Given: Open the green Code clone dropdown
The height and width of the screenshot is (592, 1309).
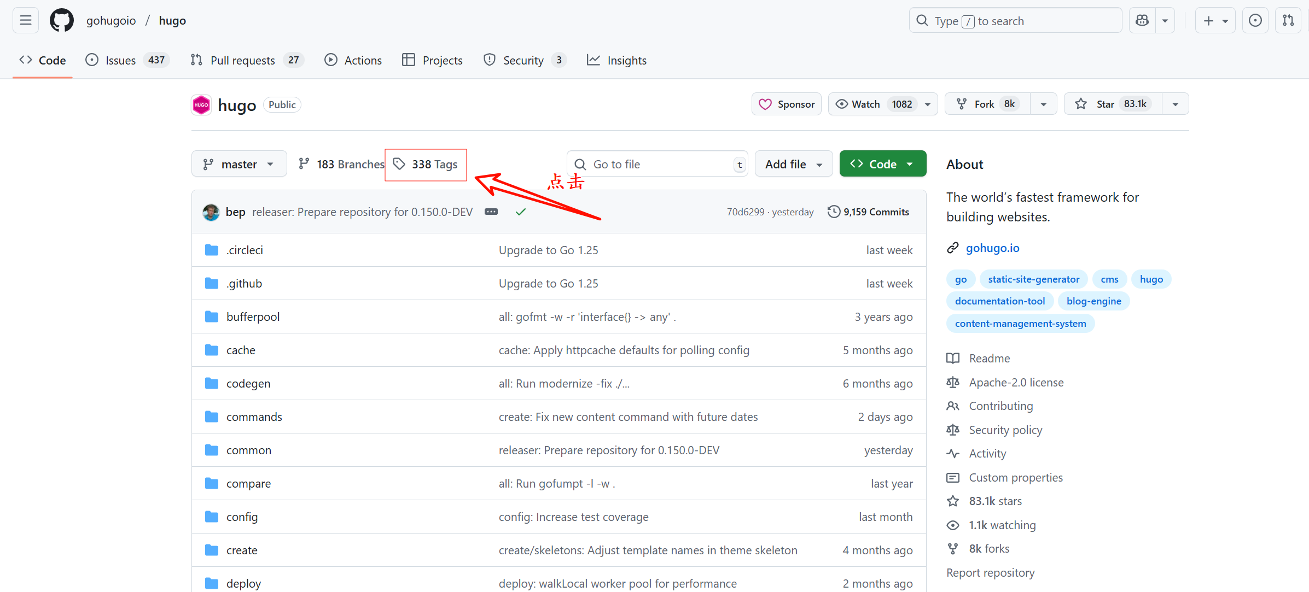Looking at the screenshot, I should [x=883, y=164].
